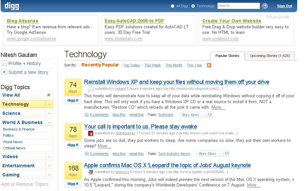Image resolution: width=306 pixels, height=191 pixels.
Task: Select View All topics
Action: (x=11, y=95)
